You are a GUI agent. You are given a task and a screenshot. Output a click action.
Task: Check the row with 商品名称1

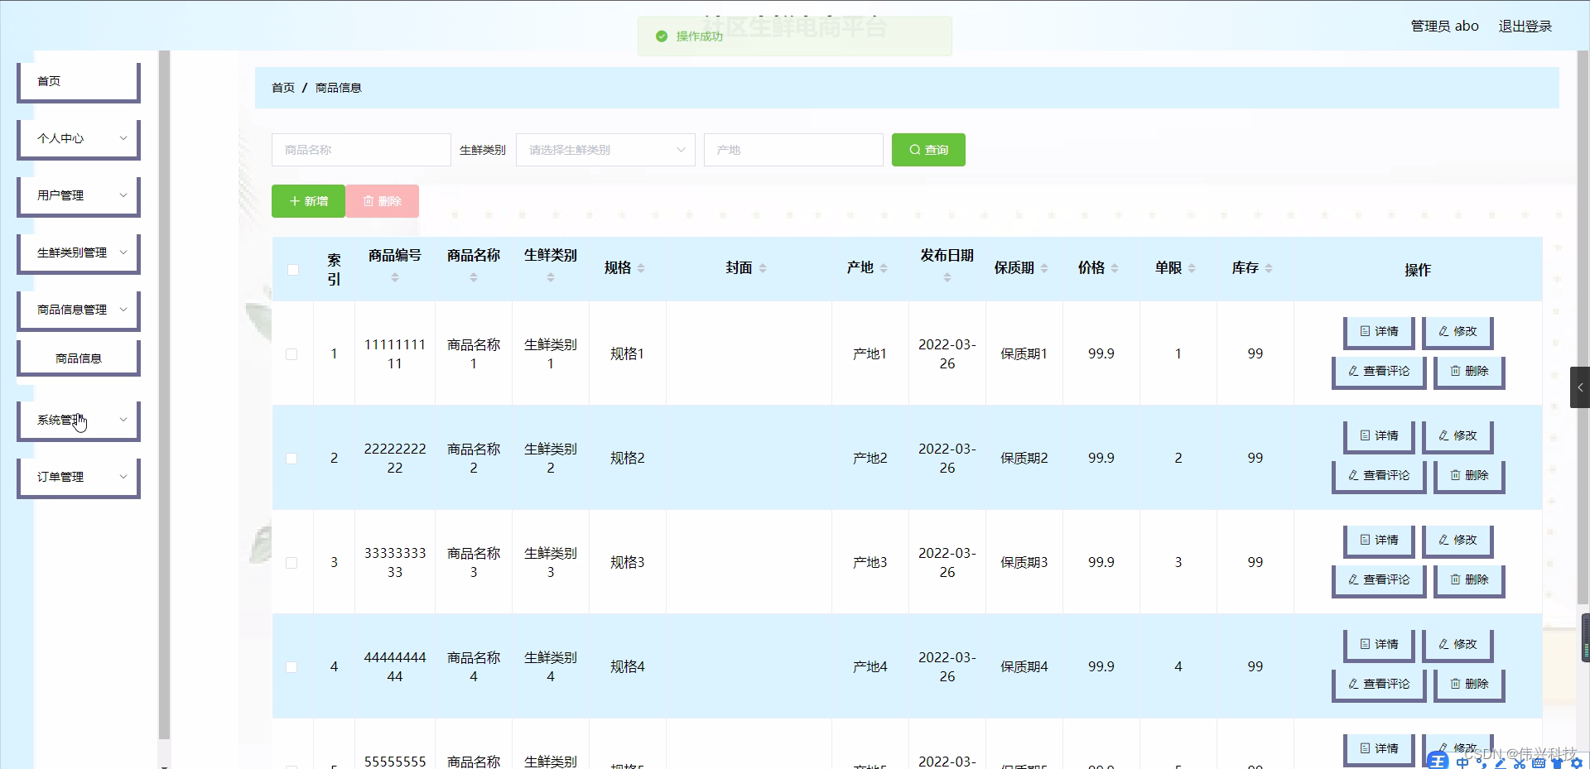coord(291,354)
